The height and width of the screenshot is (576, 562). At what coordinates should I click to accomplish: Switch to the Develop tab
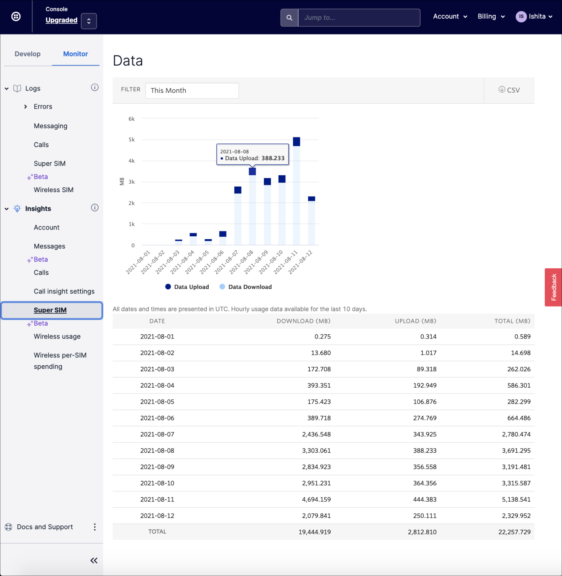(28, 54)
